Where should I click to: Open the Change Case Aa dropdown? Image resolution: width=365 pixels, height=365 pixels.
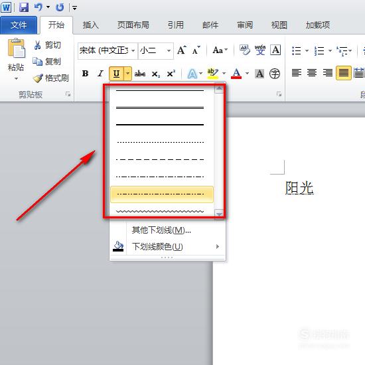tap(220, 50)
